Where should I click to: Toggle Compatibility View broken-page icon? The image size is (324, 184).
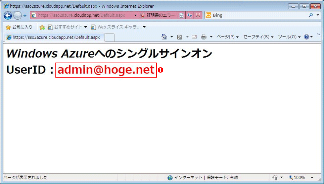click(181, 15)
